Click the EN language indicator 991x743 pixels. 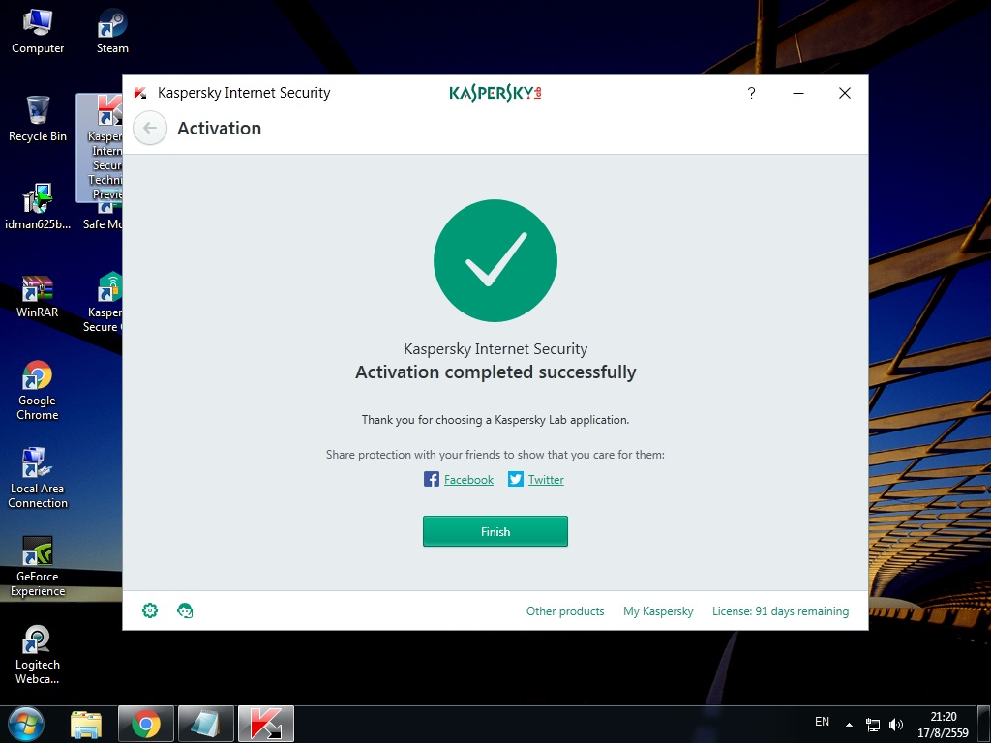822,722
